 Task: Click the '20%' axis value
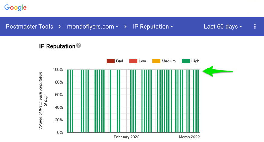[59, 120]
